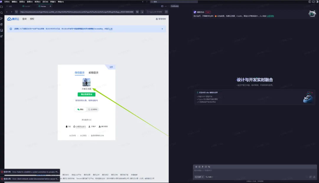Choose 通行密钥 login method
This screenshot has width=319, height=183.
click(x=103, y=126)
